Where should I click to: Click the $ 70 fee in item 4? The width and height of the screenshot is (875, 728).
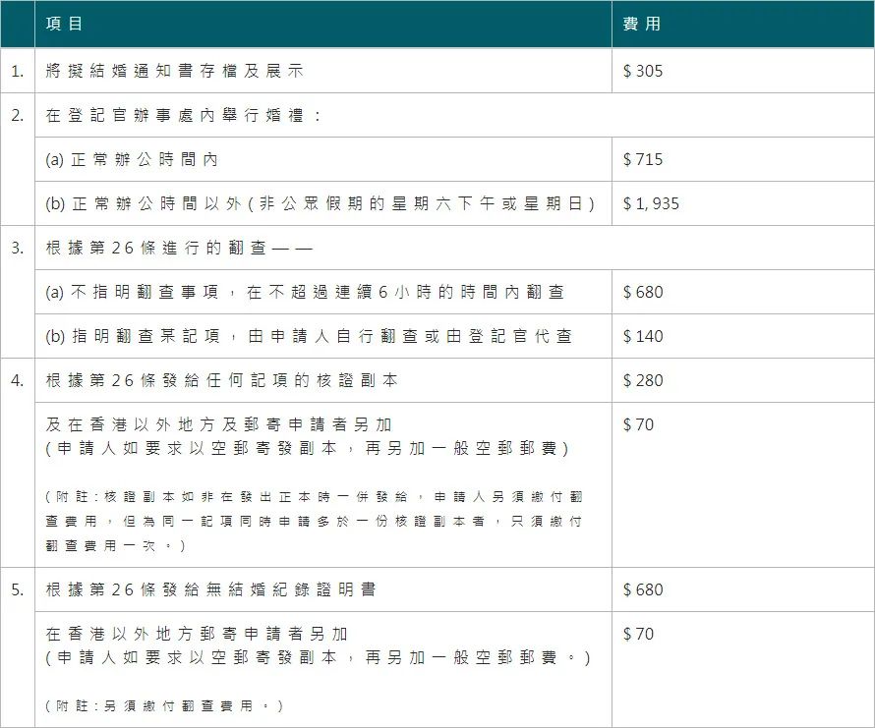[638, 424]
